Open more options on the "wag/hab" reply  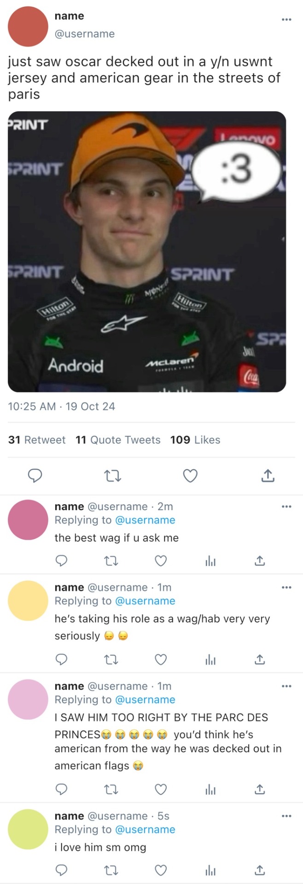click(286, 587)
